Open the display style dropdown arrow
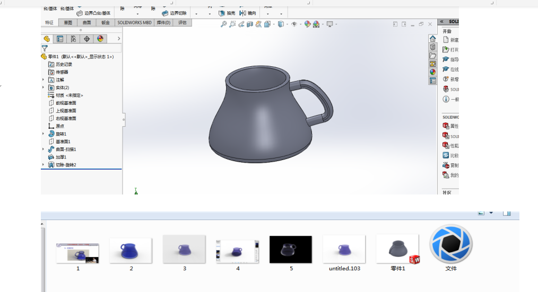 click(x=287, y=24)
